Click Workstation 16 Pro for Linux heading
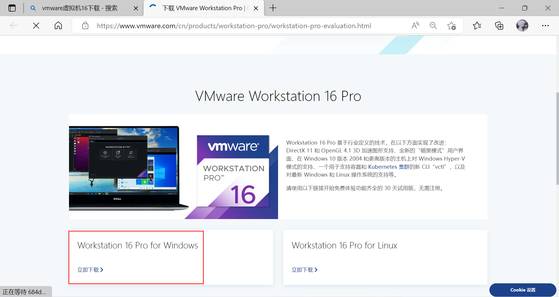 [344, 245]
